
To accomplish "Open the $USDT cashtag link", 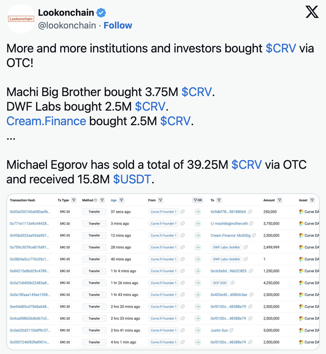I will pyautogui.click(x=132, y=179).
